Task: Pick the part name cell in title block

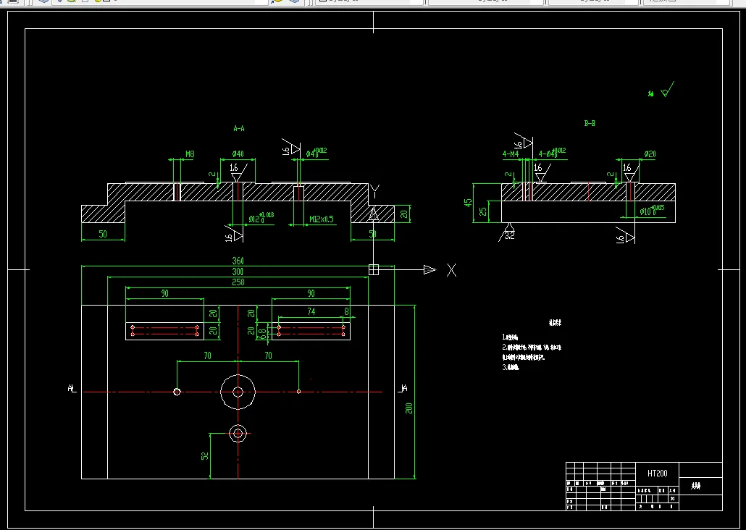Action: tap(700, 487)
